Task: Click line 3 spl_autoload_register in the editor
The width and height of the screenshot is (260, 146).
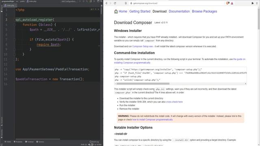Action: coord(34,20)
